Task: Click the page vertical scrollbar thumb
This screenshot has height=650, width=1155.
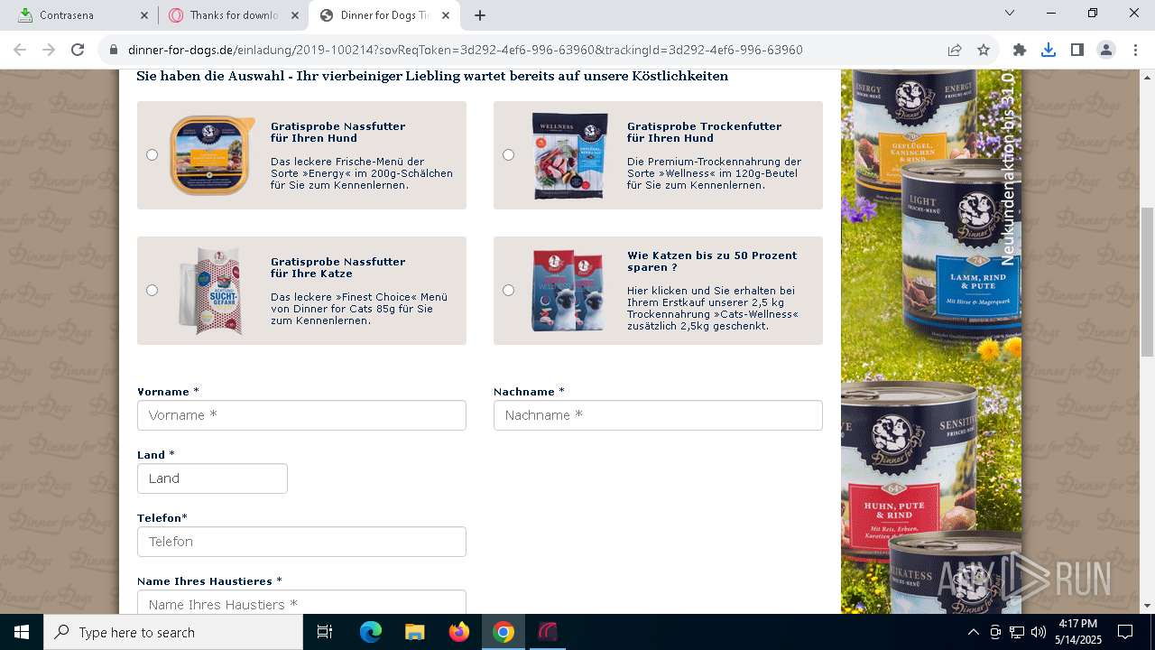Action: (1147, 282)
